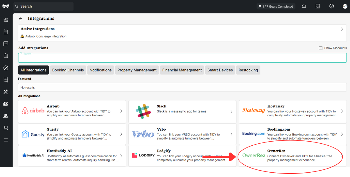Open the server stack icon in sidebar

(x=6, y=128)
